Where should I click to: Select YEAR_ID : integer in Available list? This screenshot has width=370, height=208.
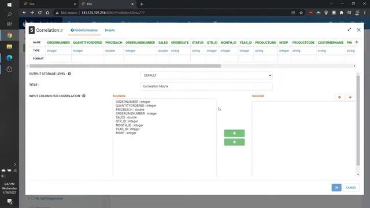click(128, 129)
